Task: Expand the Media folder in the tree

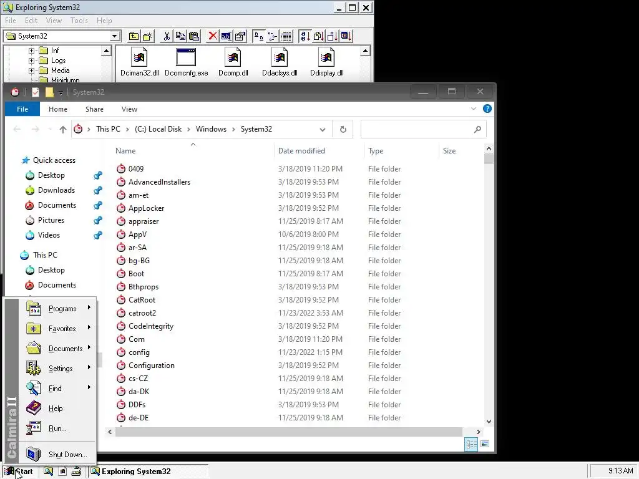Action: [31, 70]
